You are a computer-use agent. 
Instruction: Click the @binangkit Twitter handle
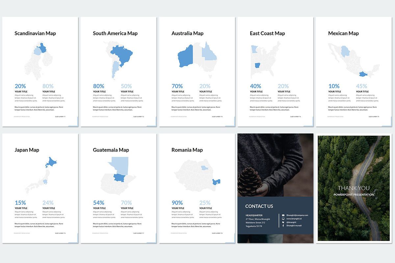point(292,222)
